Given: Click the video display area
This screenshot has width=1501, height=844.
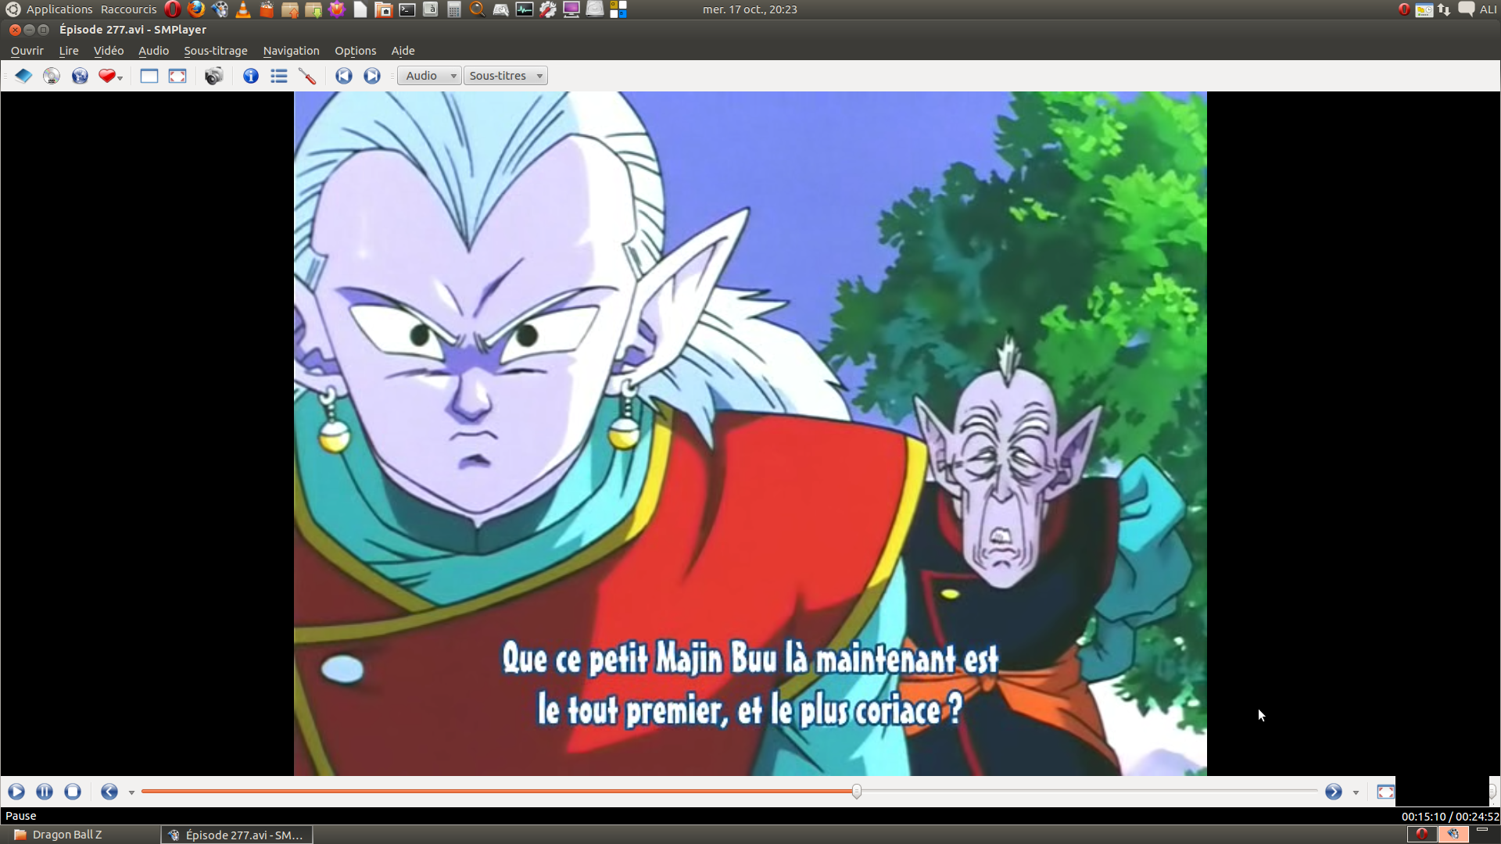Looking at the screenshot, I should (x=750, y=434).
